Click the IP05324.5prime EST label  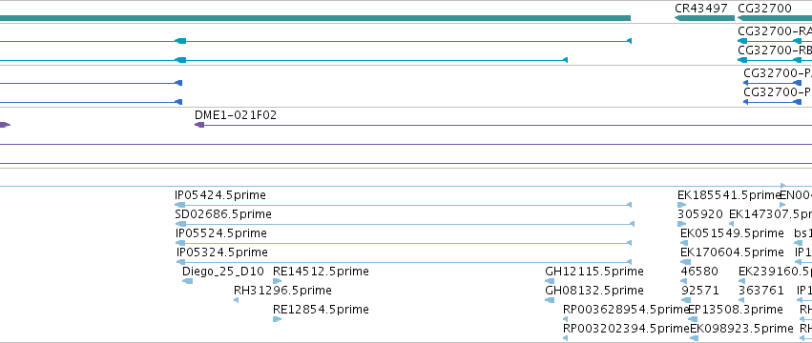222,252
